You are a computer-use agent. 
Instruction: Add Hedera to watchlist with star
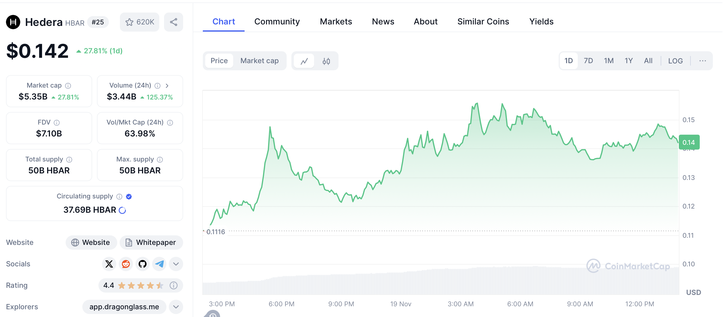click(139, 22)
